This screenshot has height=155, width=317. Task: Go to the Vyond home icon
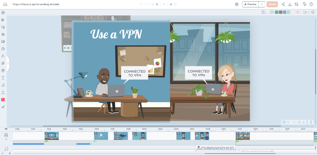[x=5, y=4]
